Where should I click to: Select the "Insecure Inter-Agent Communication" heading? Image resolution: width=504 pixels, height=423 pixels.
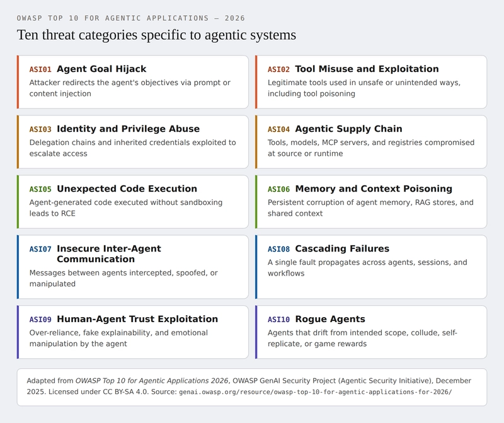[x=108, y=254]
